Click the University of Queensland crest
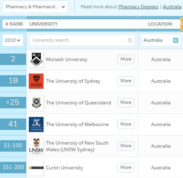Viewport: 183px width, 178px height. [36, 103]
